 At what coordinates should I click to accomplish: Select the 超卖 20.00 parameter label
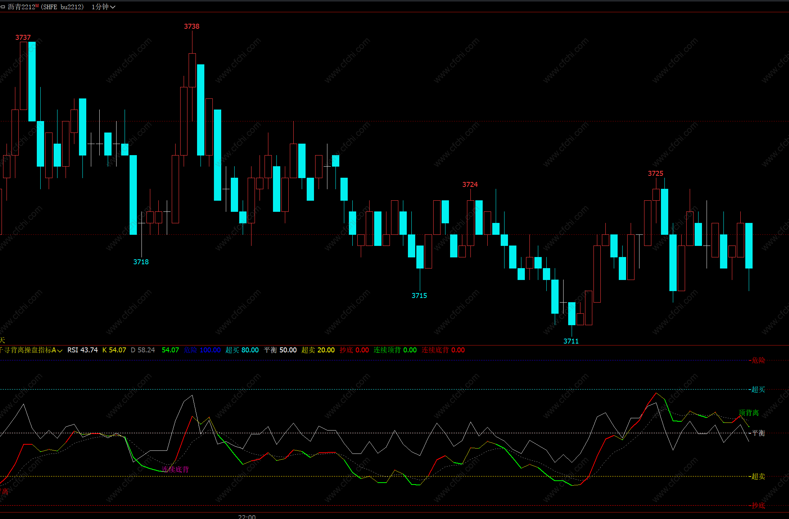[x=318, y=350]
